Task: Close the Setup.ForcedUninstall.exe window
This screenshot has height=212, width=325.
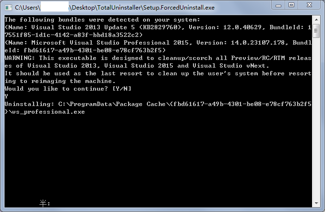Action: tap(309, 5)
